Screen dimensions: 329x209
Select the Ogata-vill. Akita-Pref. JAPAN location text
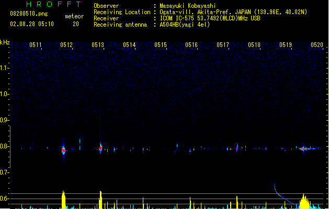point(233,12)
